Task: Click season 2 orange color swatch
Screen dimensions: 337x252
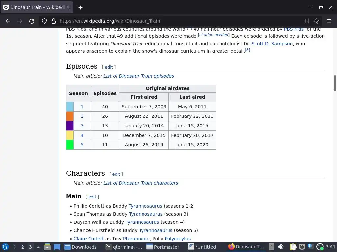Action: click(70, 116)
